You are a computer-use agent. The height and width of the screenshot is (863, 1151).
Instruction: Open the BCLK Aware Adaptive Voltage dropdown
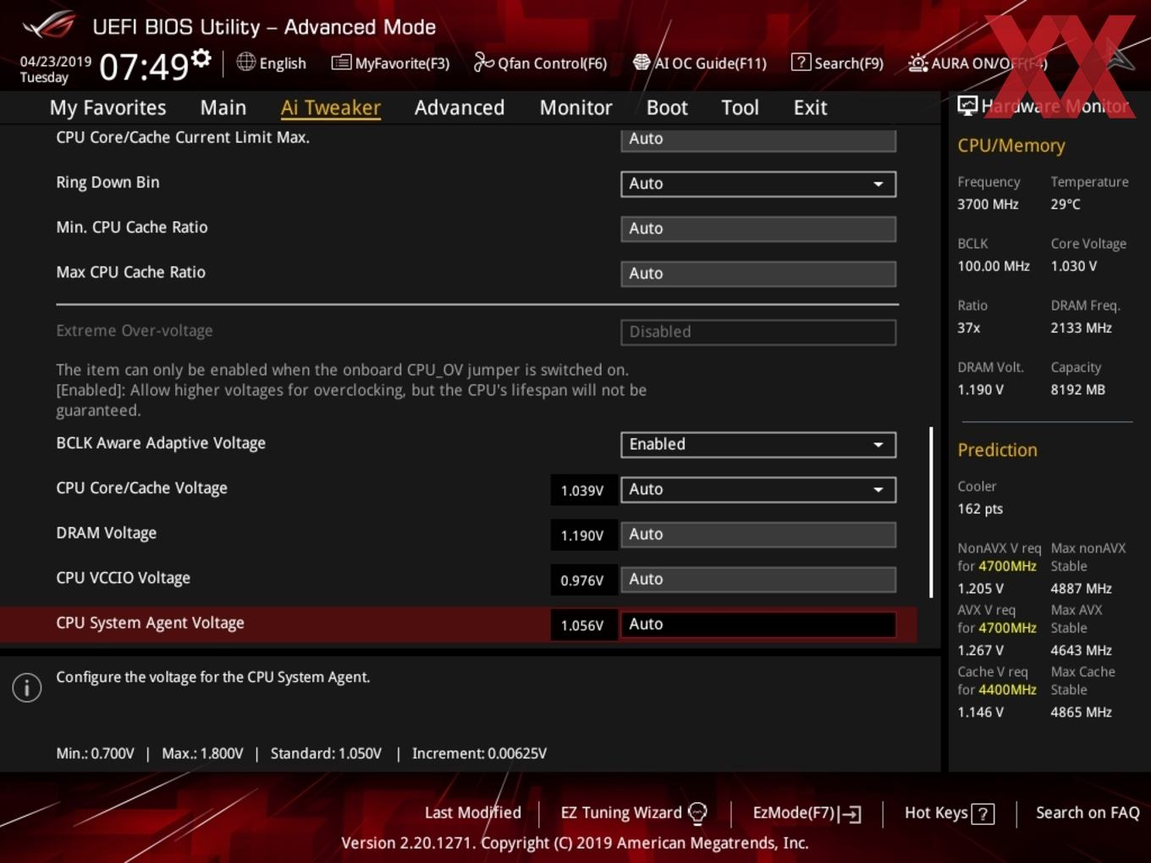coord(758,444)
